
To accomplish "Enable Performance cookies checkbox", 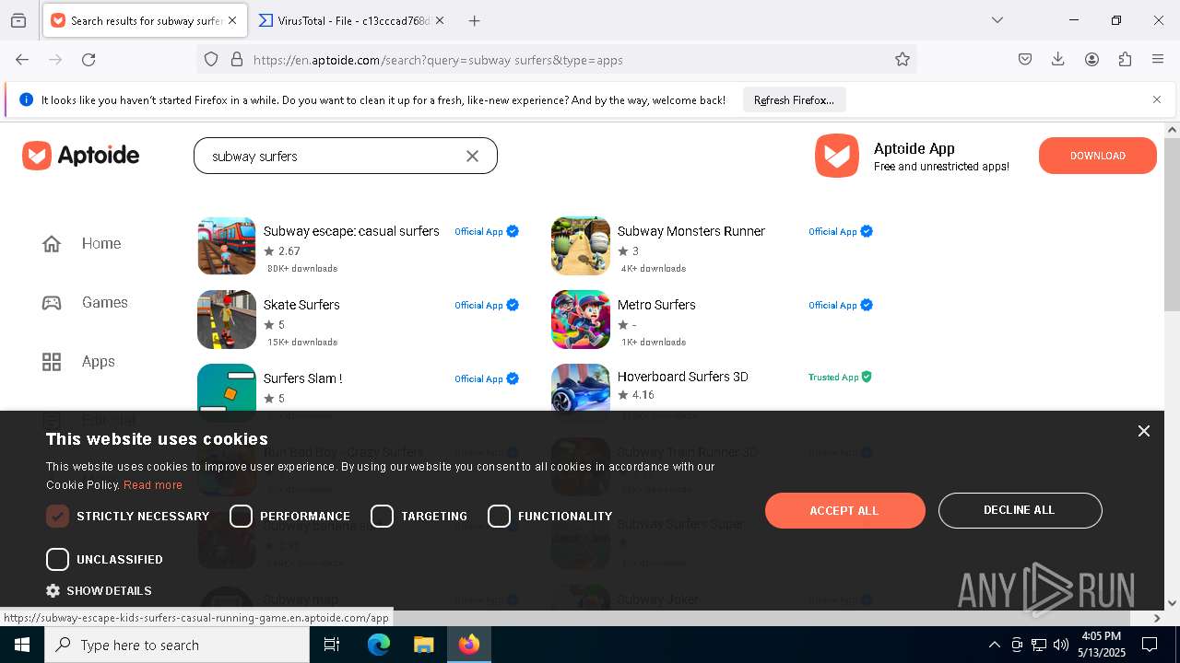I will [x=241, y=517].
